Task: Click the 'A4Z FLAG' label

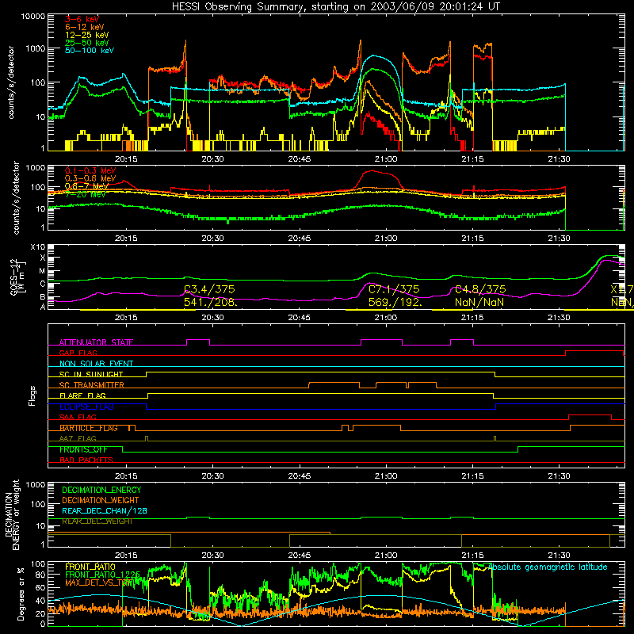Action: point(78,439)
